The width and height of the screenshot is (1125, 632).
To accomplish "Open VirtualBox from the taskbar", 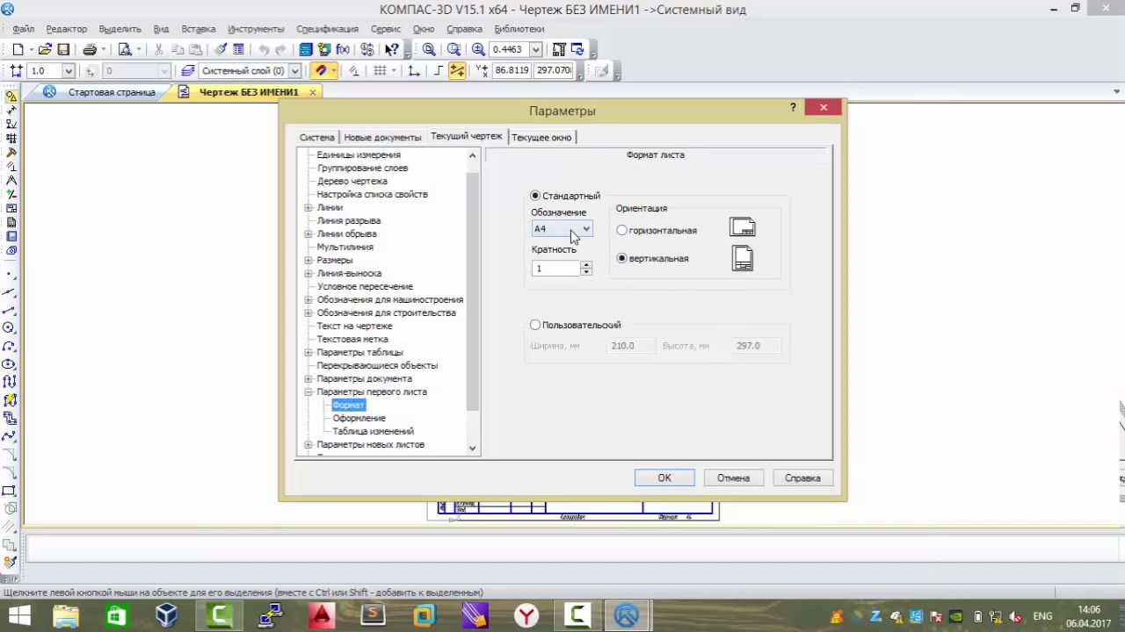I will 166,615.
